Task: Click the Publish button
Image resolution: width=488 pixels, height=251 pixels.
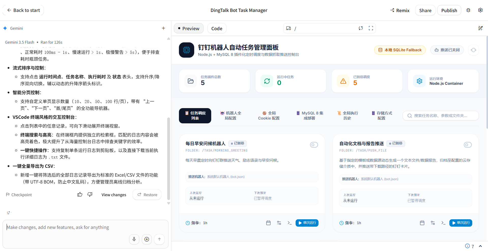Action: (449, 10)
